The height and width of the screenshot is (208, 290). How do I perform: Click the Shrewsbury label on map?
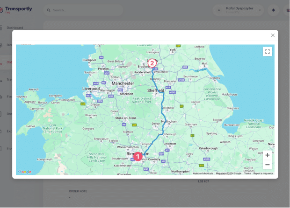[101, 139]
